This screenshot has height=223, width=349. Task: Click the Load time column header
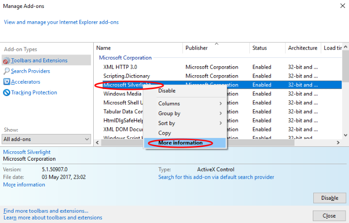point(332,48)
